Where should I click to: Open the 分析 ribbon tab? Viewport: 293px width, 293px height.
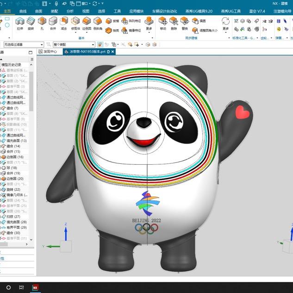[x=70, y=11]
